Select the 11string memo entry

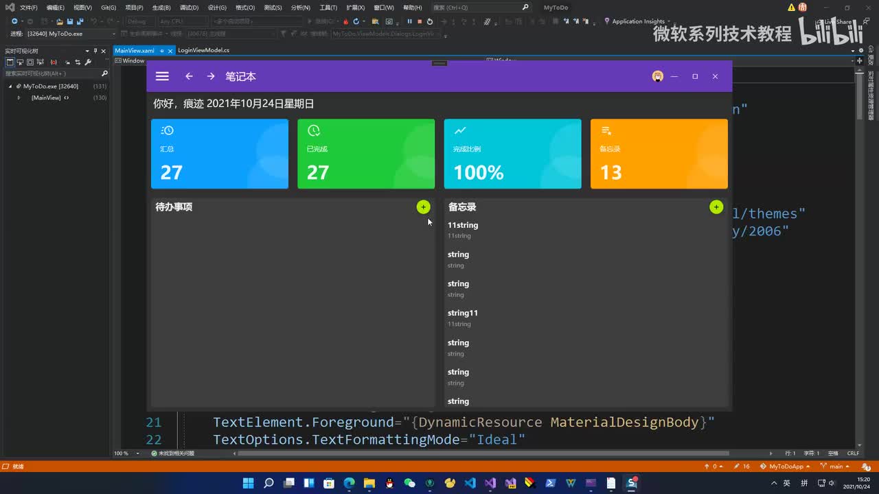[586, 230]
